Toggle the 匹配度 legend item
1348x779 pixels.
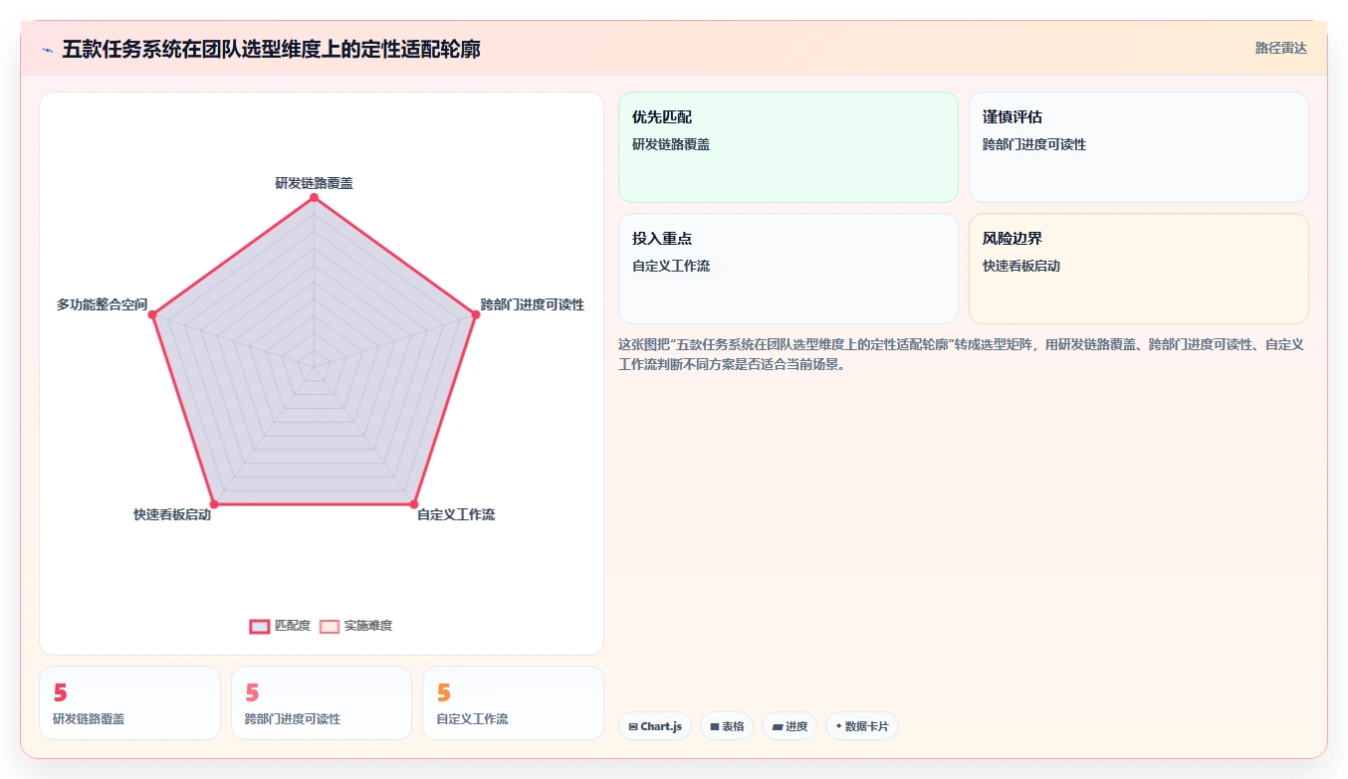[280, 626]
